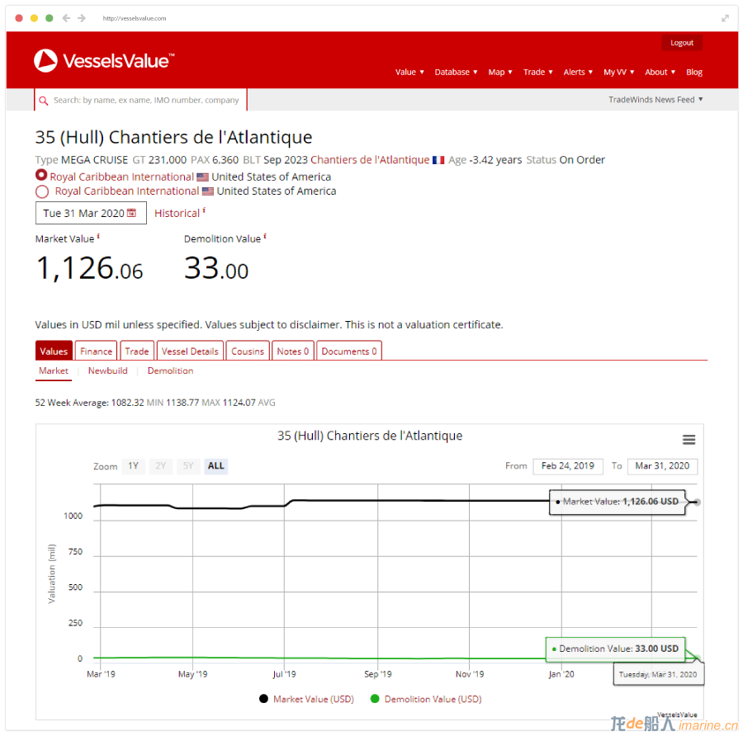Switch to the Values tab
This screenshot has height=736, width=743.
click(54, 351)
